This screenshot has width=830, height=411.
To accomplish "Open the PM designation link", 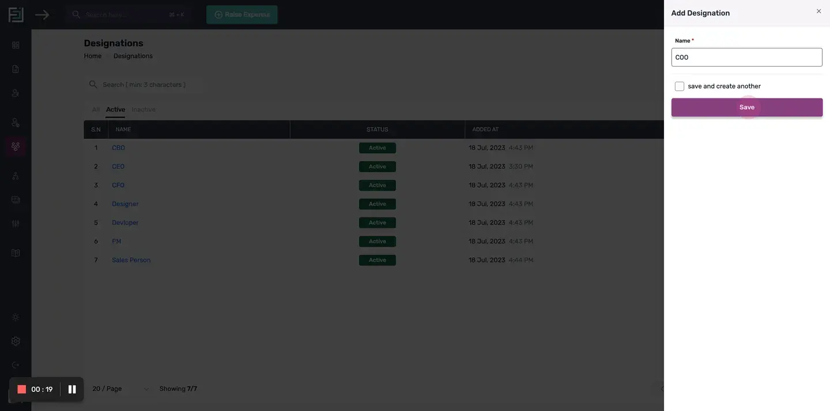I will [x=116, y=242].
